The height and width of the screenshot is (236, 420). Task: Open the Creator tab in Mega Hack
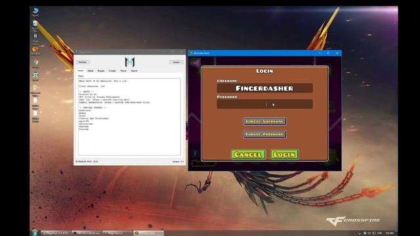point(112,71)
